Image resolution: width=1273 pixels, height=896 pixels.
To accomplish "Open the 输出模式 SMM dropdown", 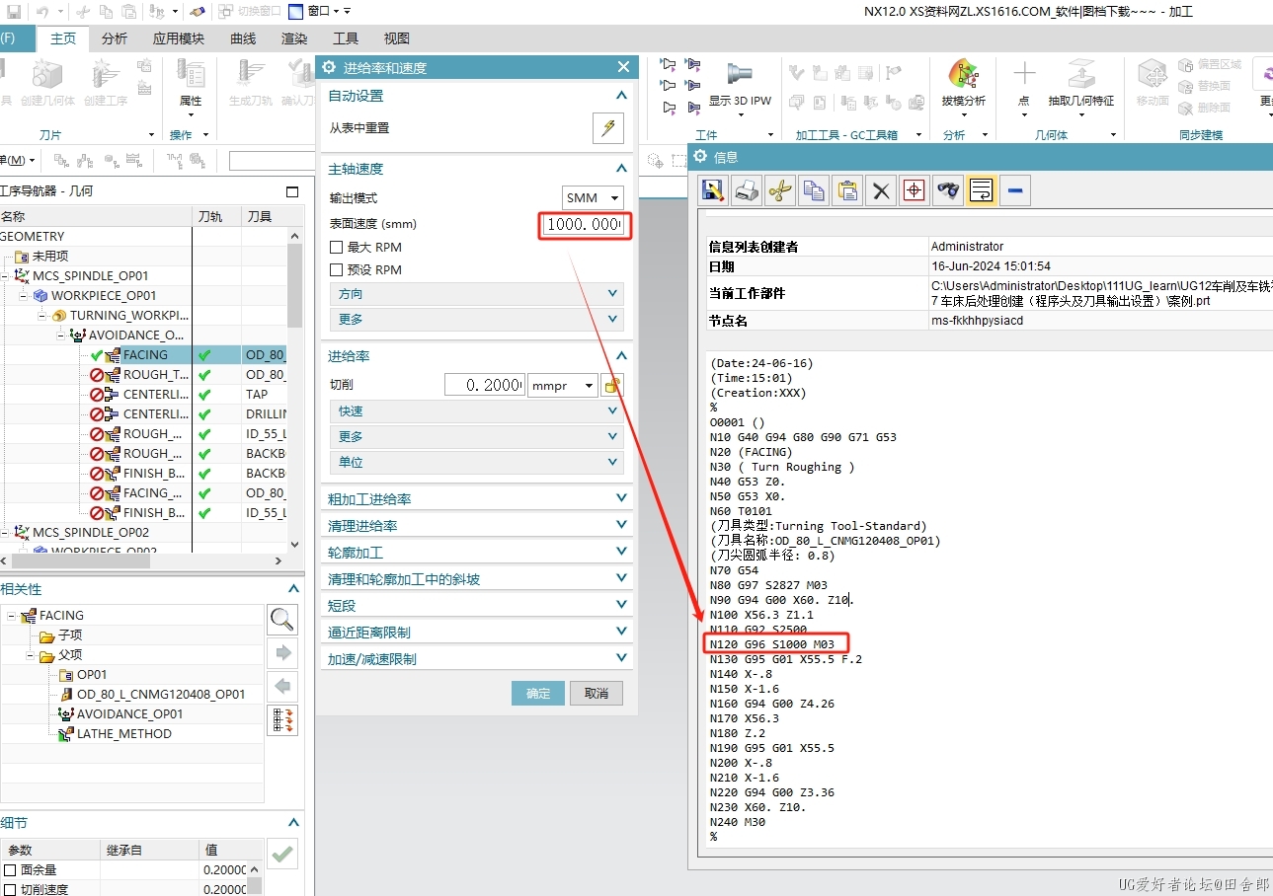I will coord(593,198).
